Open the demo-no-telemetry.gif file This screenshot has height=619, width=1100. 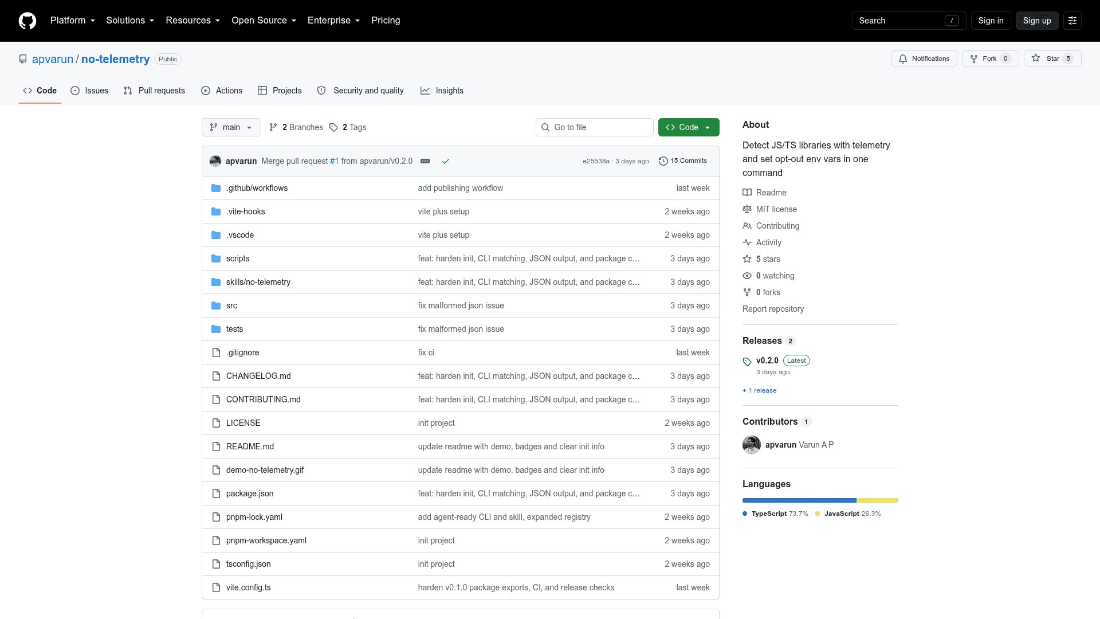pyautogui.click(x=265, y=470)
